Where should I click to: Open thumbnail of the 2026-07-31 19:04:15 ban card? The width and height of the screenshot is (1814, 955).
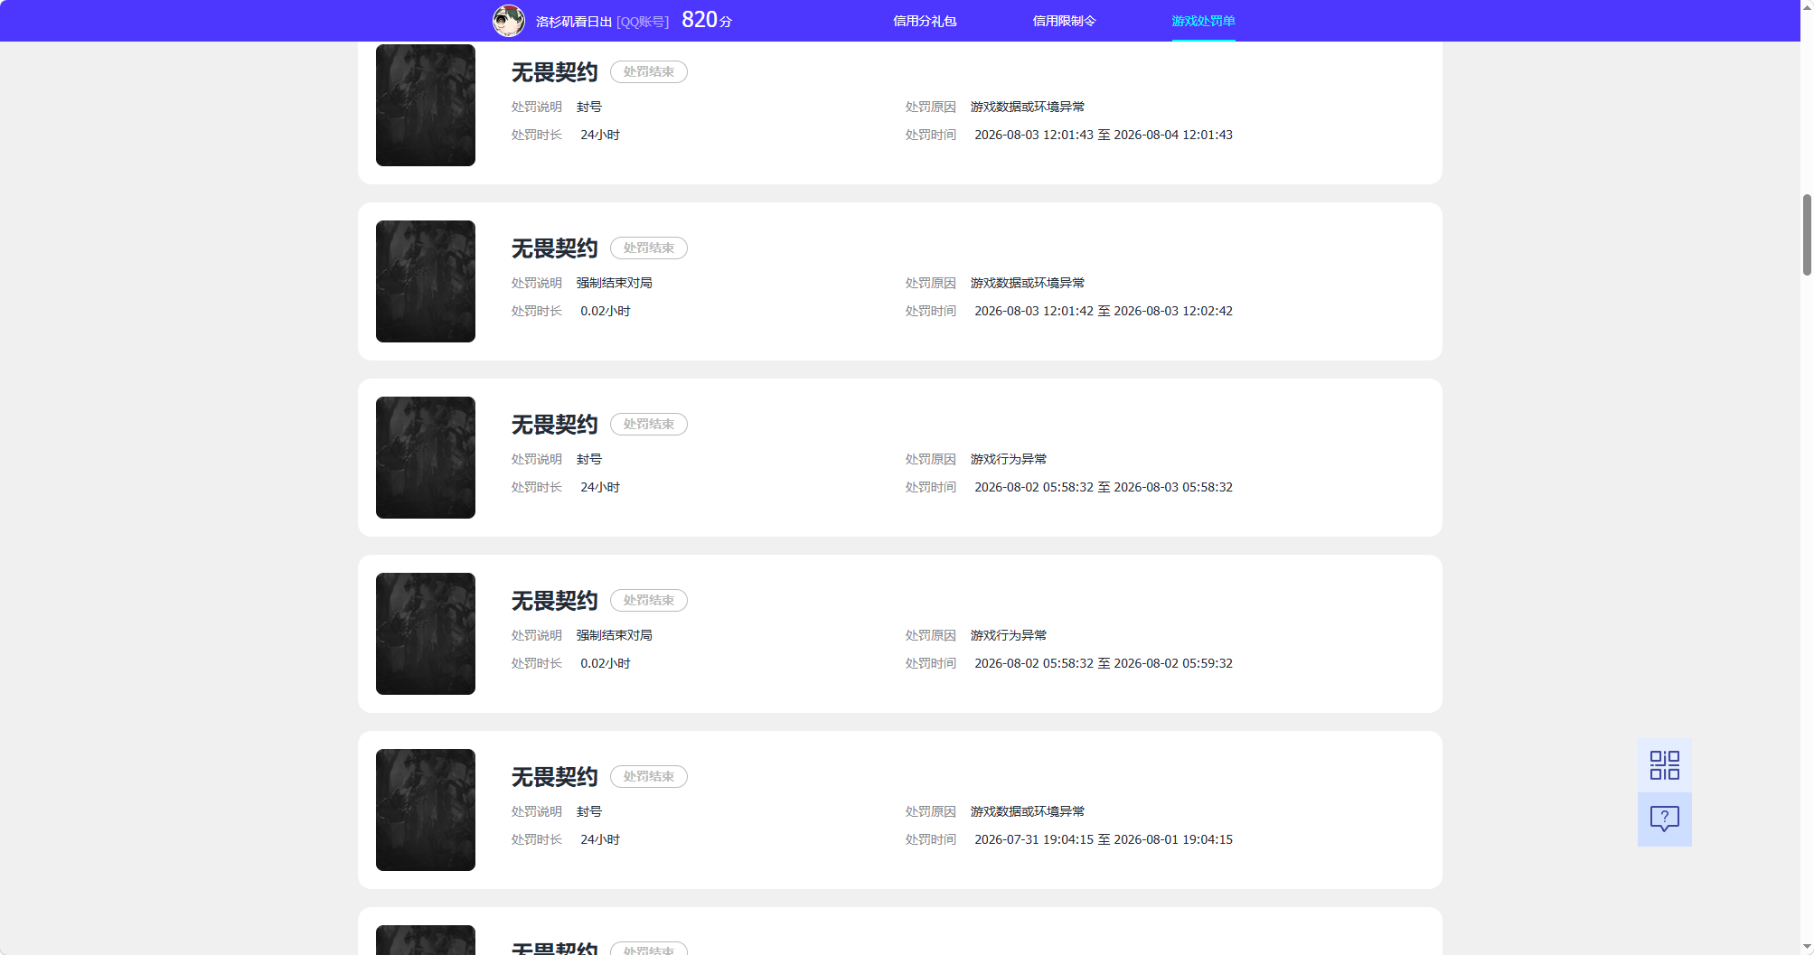tap(426, 810)
